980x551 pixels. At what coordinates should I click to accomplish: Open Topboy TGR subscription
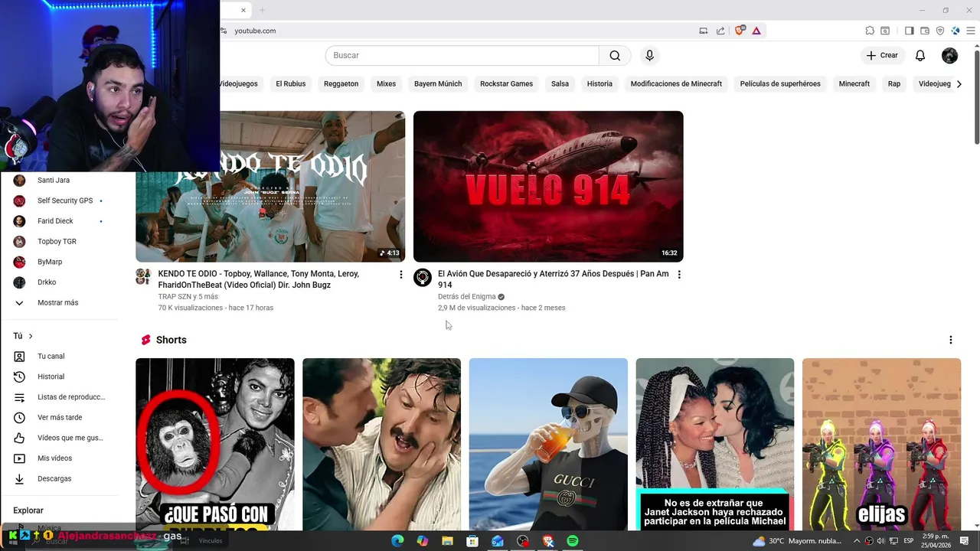(59, 241)
